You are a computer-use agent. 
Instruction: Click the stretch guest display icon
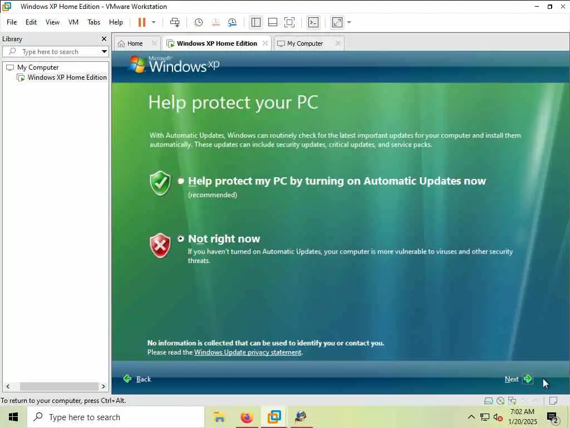coord(337,22)
